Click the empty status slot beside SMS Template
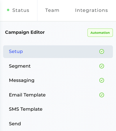 coord(102,109)
